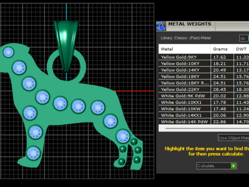This screenshot has height=187, width=249.
Task: Select the White Gold:14KX1 row
Action: (x=204, y=115)
